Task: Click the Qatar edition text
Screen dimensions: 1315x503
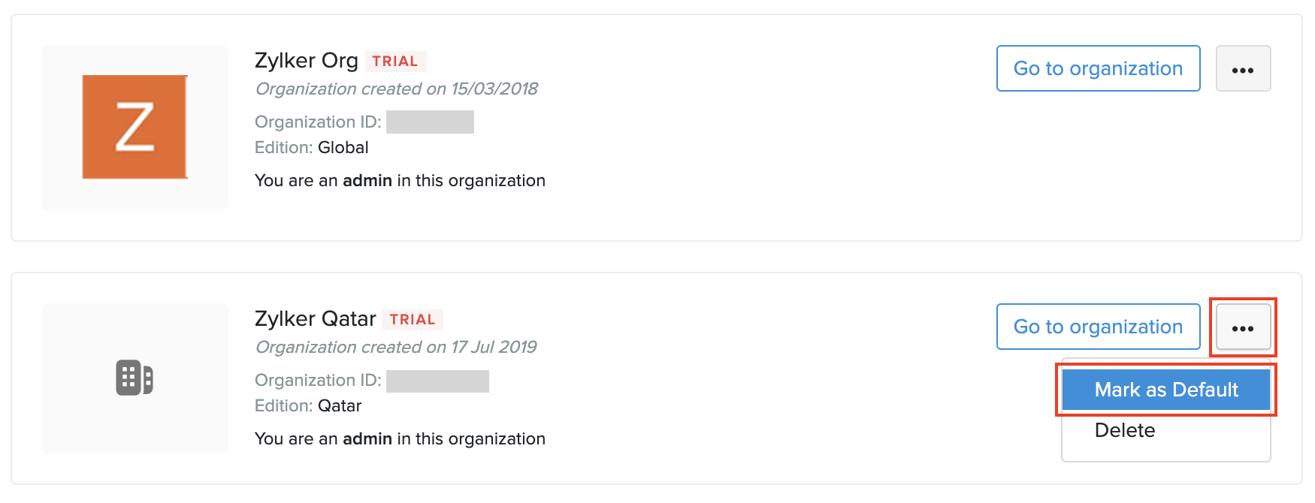Action: pos(340,406)
